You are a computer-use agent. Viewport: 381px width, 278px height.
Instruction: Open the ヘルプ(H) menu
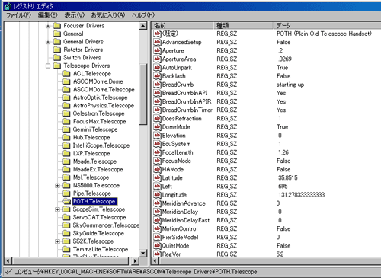(x=143, y=15)
